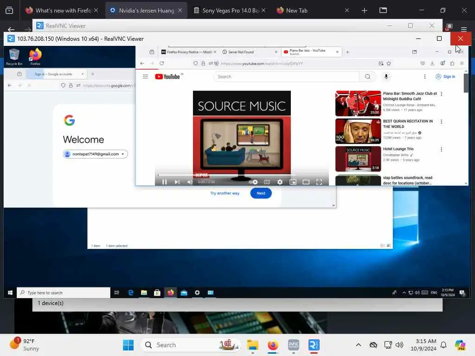Show hidden tray icons on remote taskbar
This screenshot has height=356, width=475.
(x=404, y=293)
